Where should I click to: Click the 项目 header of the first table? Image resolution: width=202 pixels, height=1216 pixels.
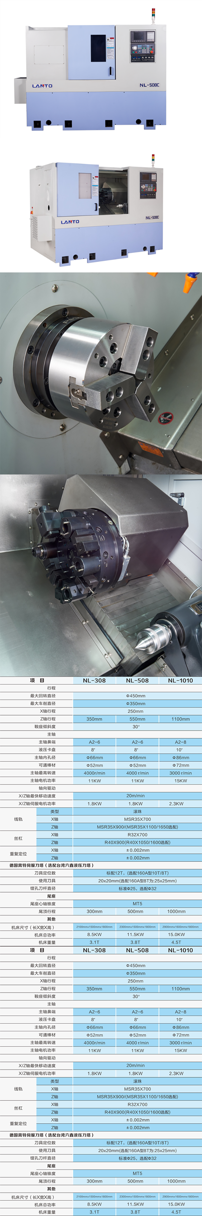tap(37, 680)
